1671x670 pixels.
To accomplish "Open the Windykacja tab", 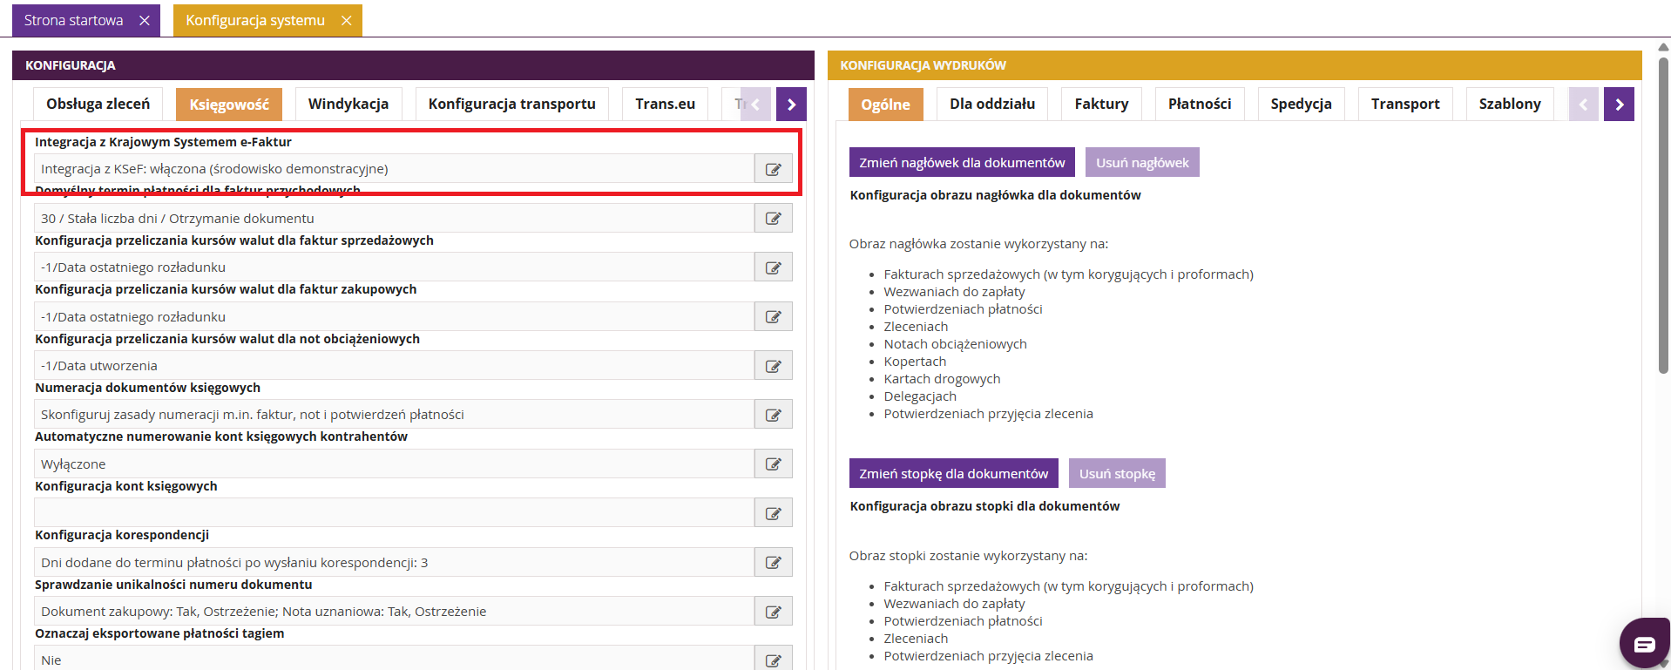I will 348,104.
